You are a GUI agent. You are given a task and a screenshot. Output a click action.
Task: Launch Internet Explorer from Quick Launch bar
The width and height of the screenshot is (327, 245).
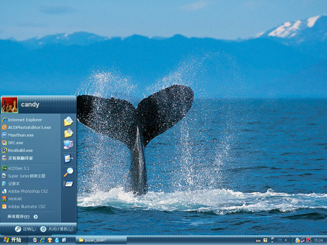coord(42,240)
